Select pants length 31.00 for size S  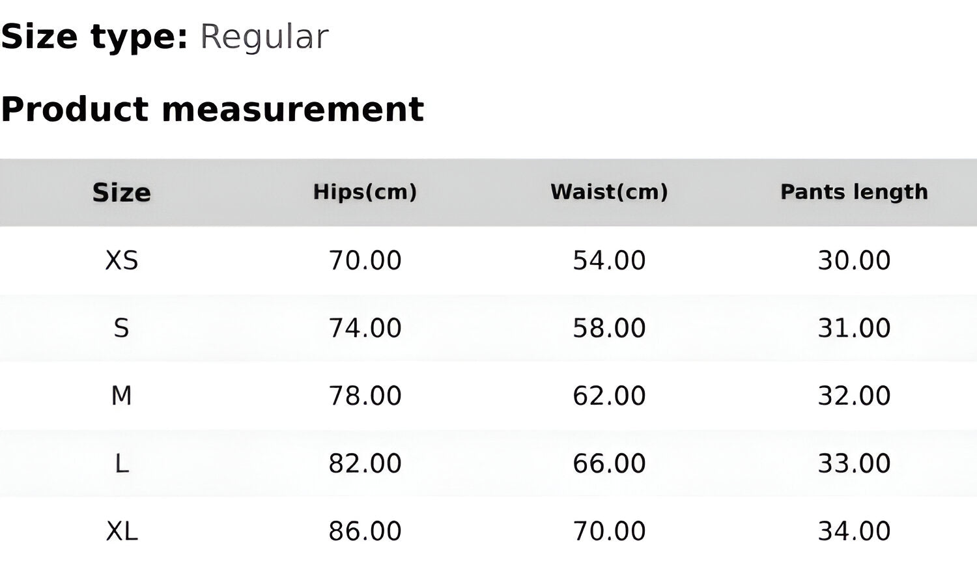(854, 328)
